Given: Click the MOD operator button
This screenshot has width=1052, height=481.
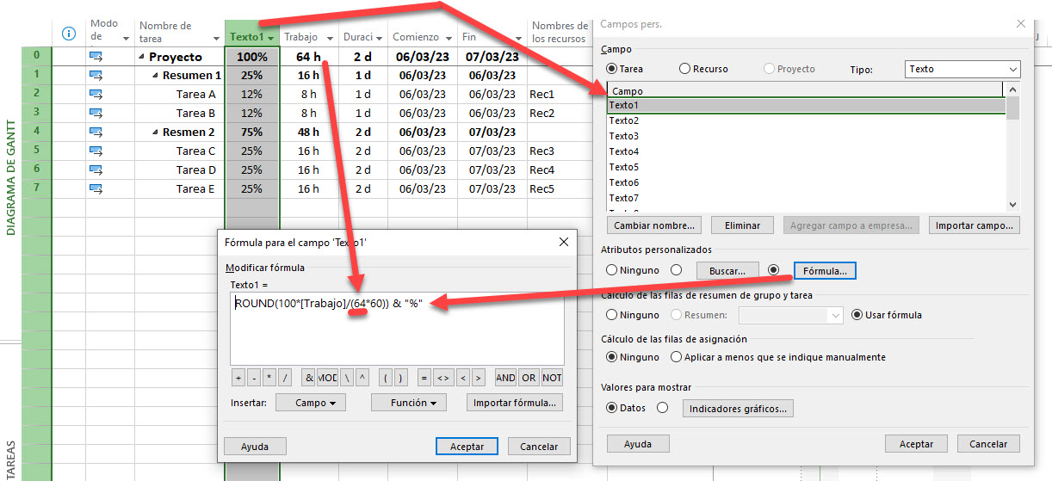Looking at the screenshot, I should 327,378.
